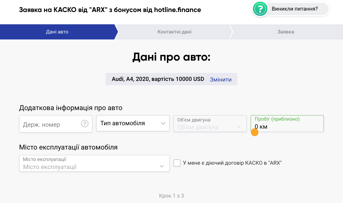Open the "Виникли питання?" help button
343x203 pixels.
point(291,9)
